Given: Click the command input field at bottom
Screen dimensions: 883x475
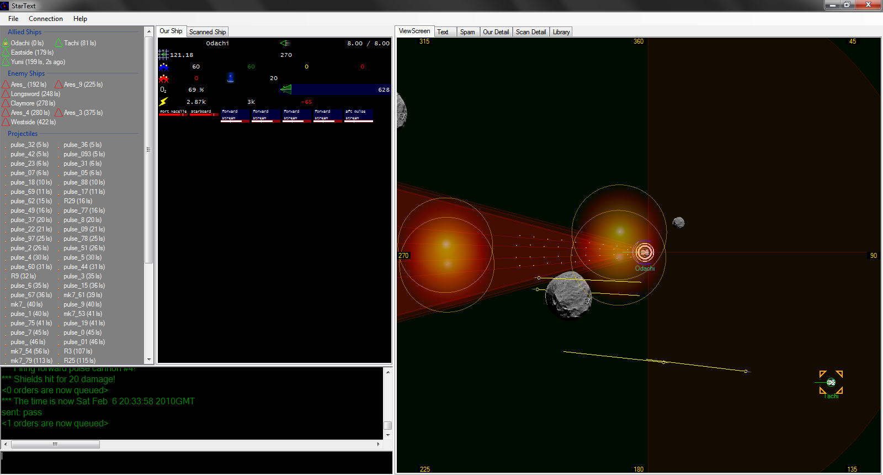Looking at the screenshot, I should [x=196, y=462].
